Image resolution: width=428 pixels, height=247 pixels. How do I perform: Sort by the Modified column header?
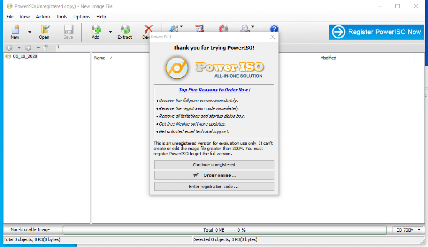click(328, 58)
